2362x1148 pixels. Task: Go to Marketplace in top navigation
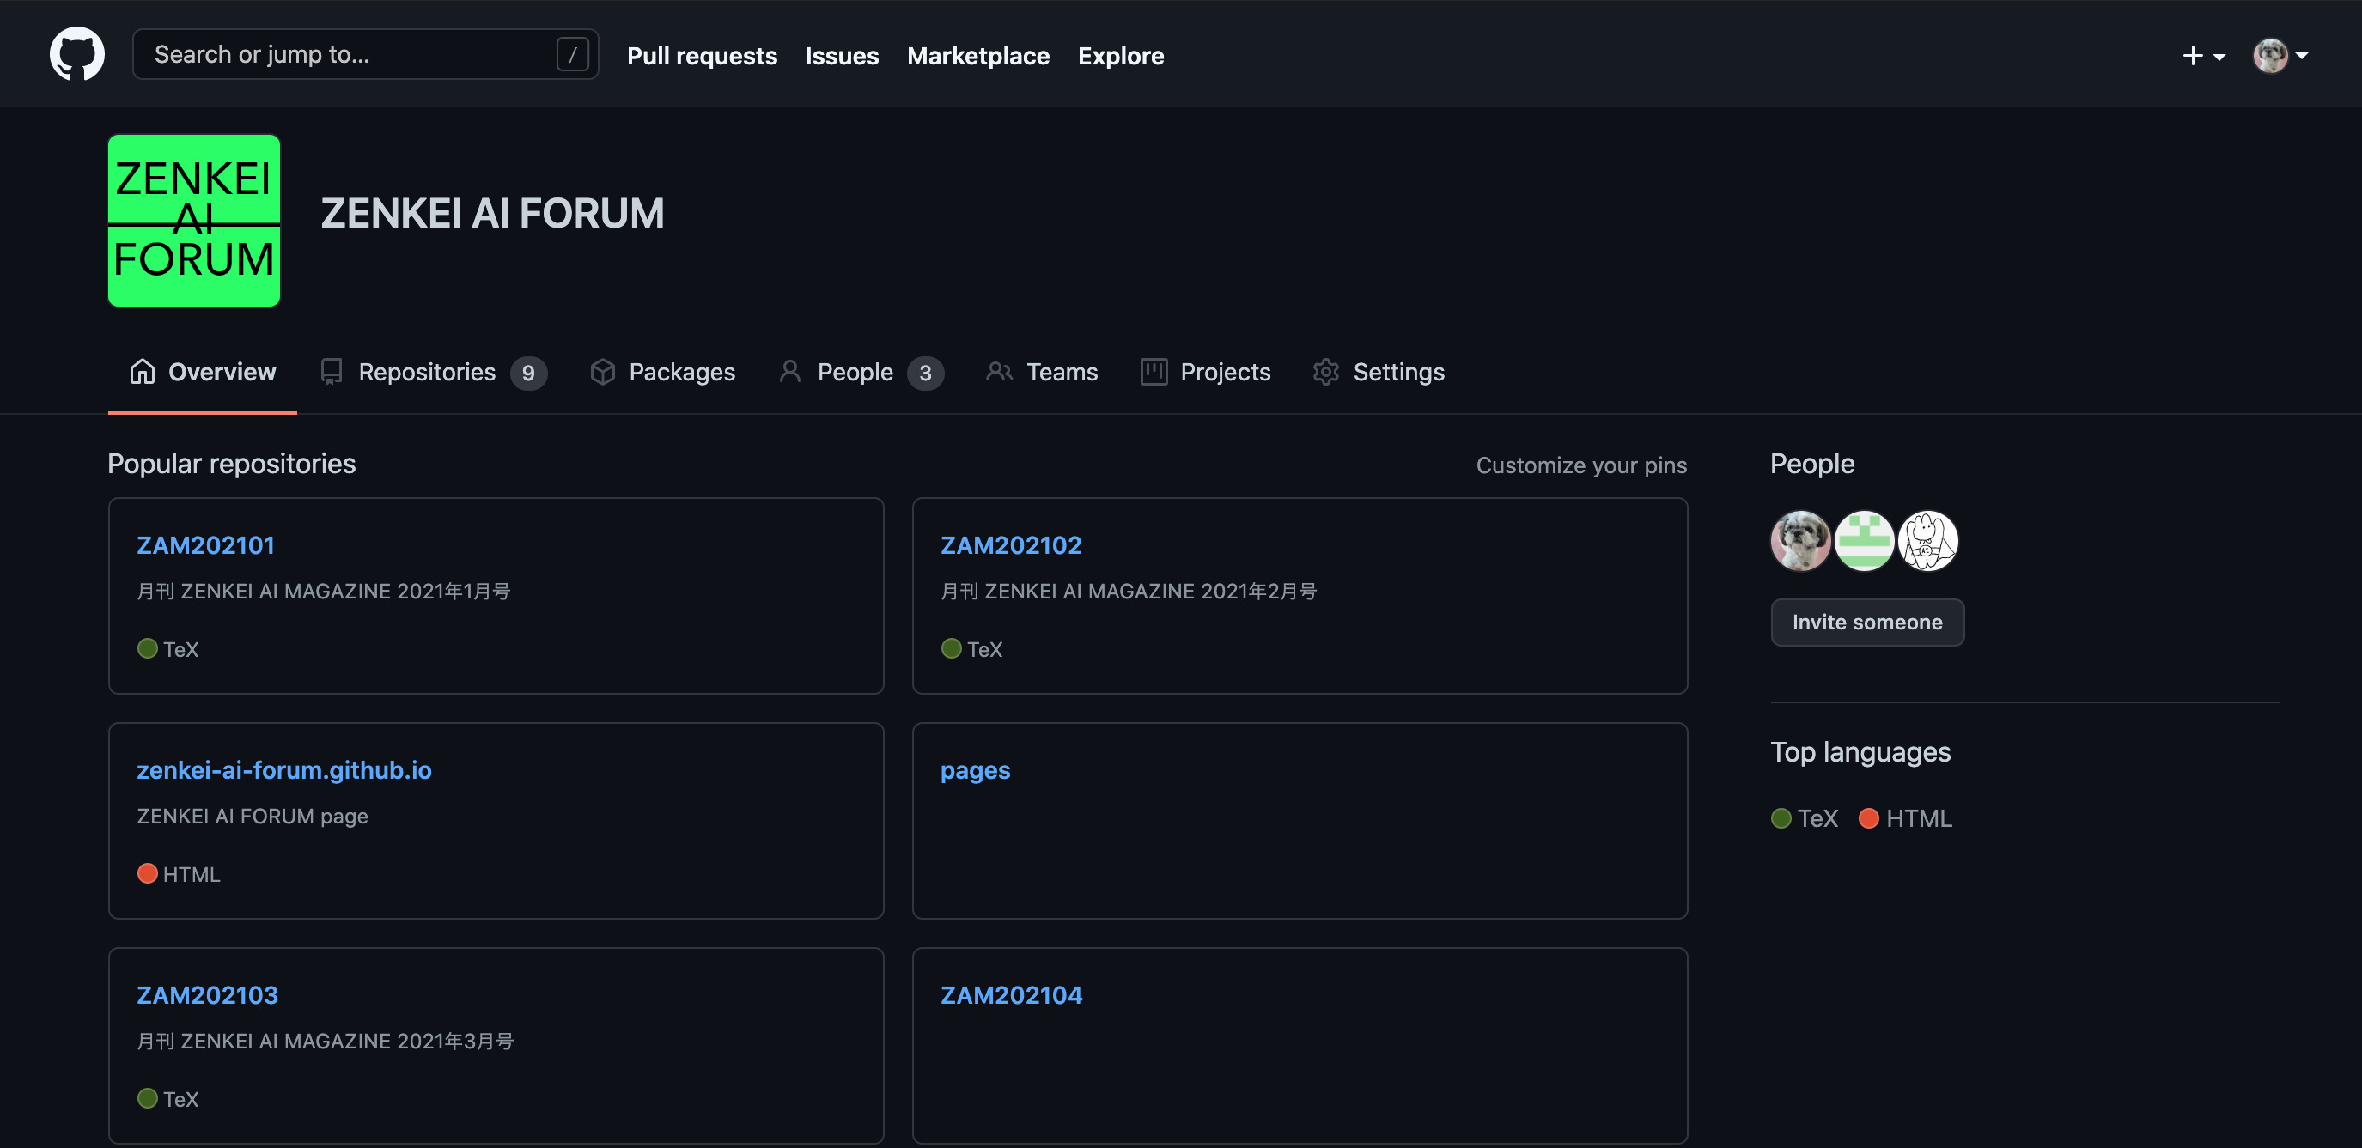pos(977,56)
